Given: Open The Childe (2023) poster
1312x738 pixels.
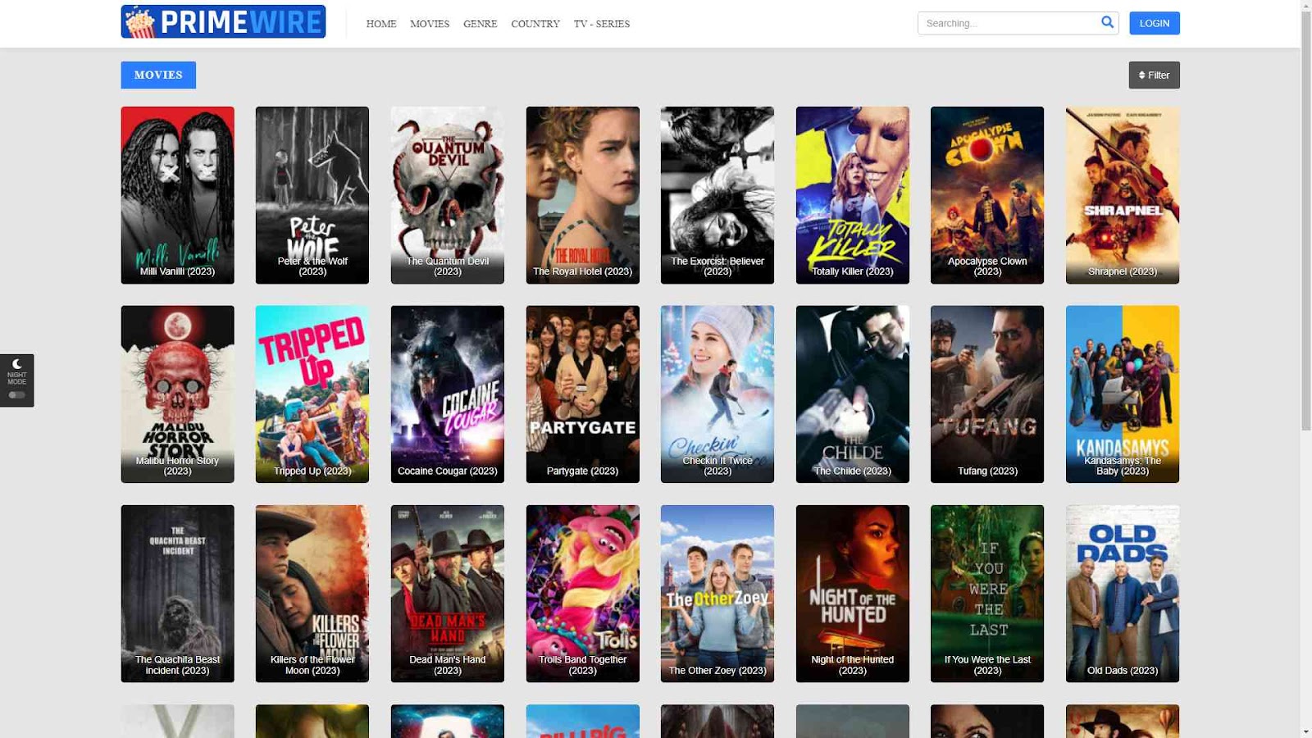Looking at the screenshot, I should 853,394.
